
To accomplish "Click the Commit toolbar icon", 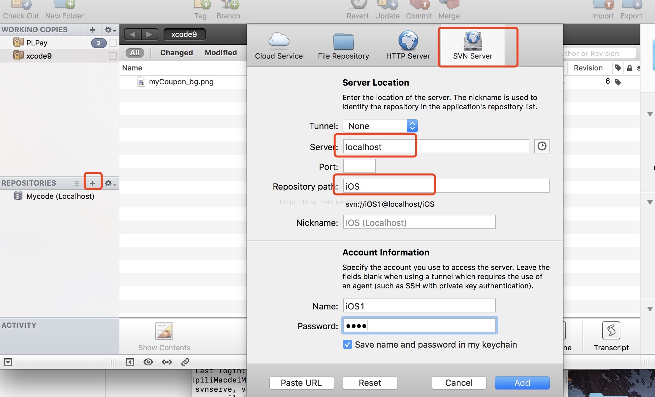I will [420, 5].
